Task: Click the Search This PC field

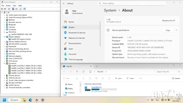Action: [168, 72]
